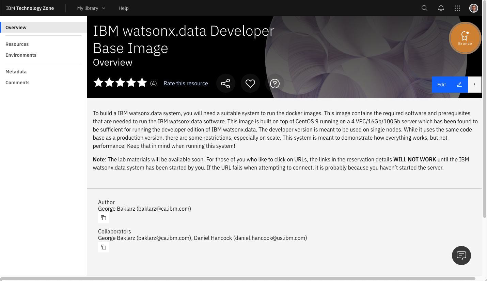Click the second rating star
The width and height of the screenshot is (487, 281).
(x=109, y=83)
